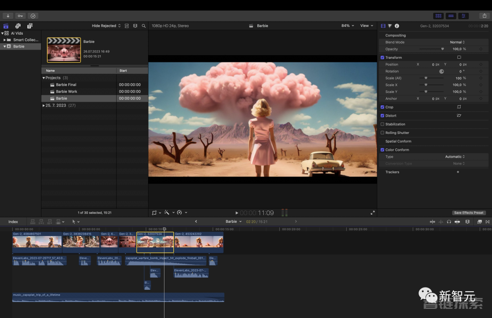Click the browser search magnifier
Viewport: 492px width, 318px height.
143,26
